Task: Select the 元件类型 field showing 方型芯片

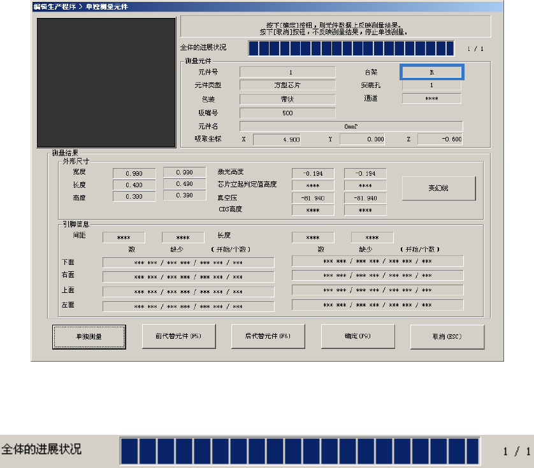Action: (x=287, y=85)
